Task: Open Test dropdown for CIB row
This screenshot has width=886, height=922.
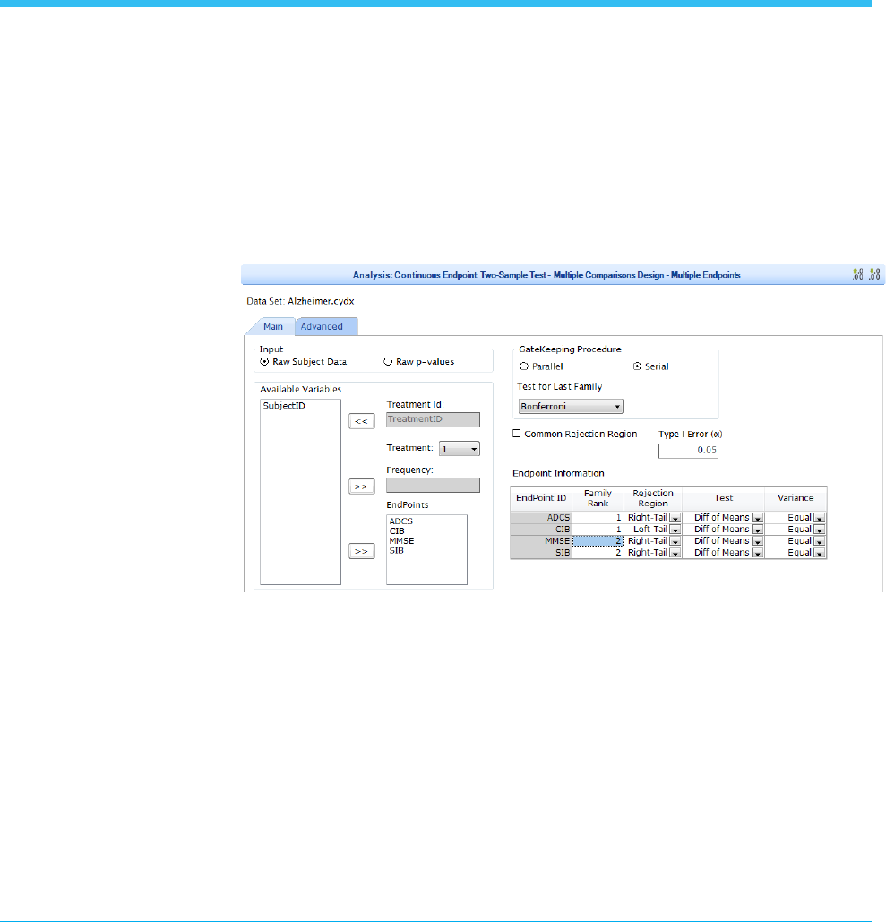Action: [x=757, y=530]
